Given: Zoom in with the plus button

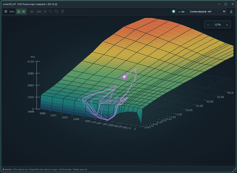Looking at the screenshot, I should (227, 25).
